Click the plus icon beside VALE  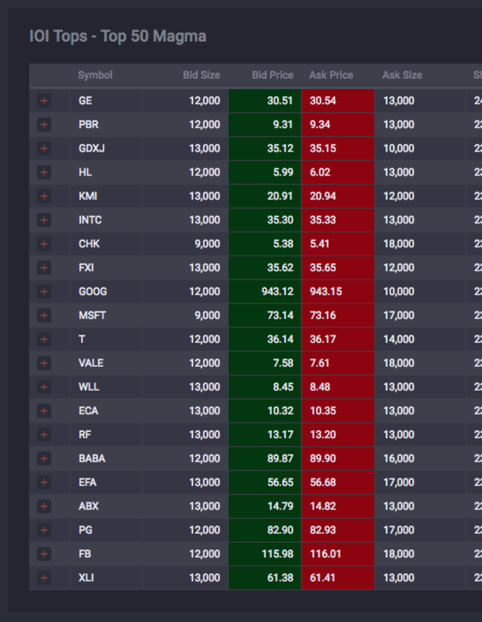pos(44,363)
